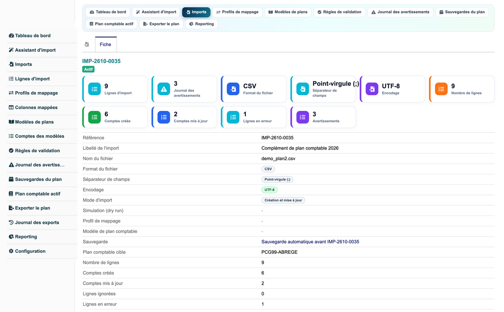
Task: Open the Lignes d'import card showing 9
Action: coord(115,89)
